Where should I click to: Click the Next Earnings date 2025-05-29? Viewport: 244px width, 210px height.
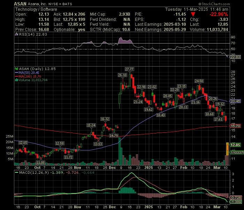[175, 30]
